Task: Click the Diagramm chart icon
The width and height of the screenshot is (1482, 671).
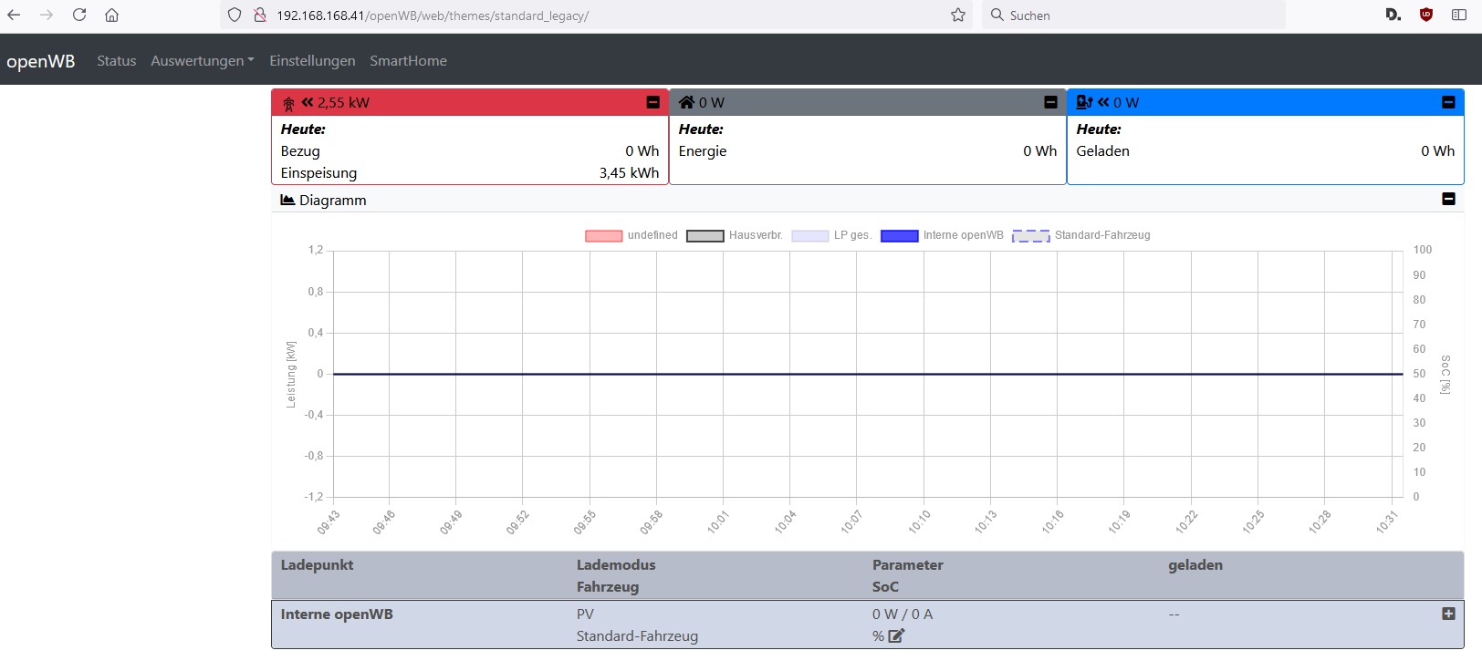Action: pyautogui.click(x=287, y=200)
